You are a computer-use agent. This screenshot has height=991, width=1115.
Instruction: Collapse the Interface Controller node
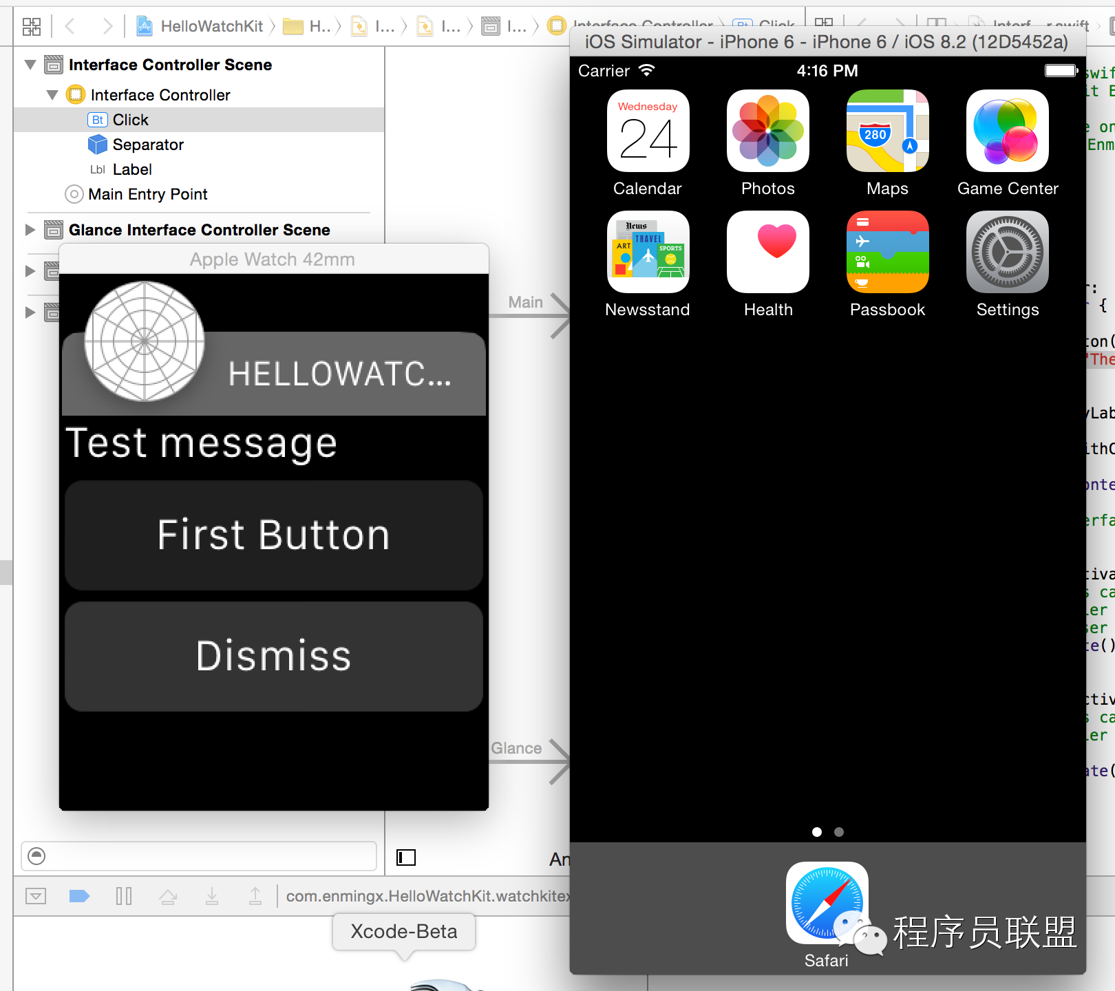coord(52,95)
